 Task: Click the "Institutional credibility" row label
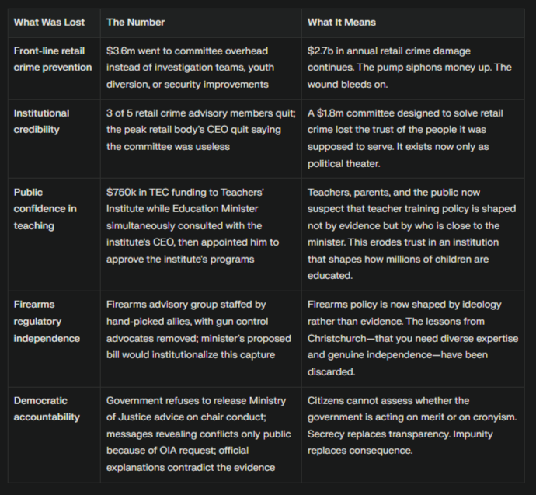click(x=42, y=121)
